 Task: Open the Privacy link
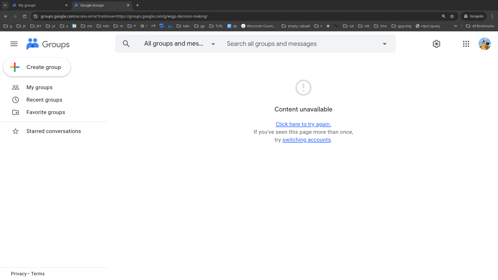pos(19,274)
